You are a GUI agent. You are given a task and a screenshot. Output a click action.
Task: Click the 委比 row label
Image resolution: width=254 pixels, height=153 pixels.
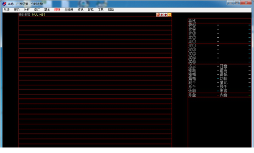pos(192,21)
